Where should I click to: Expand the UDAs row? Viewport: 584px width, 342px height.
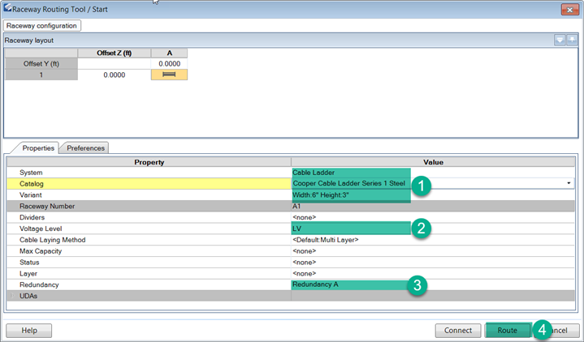tap(11, 296)
